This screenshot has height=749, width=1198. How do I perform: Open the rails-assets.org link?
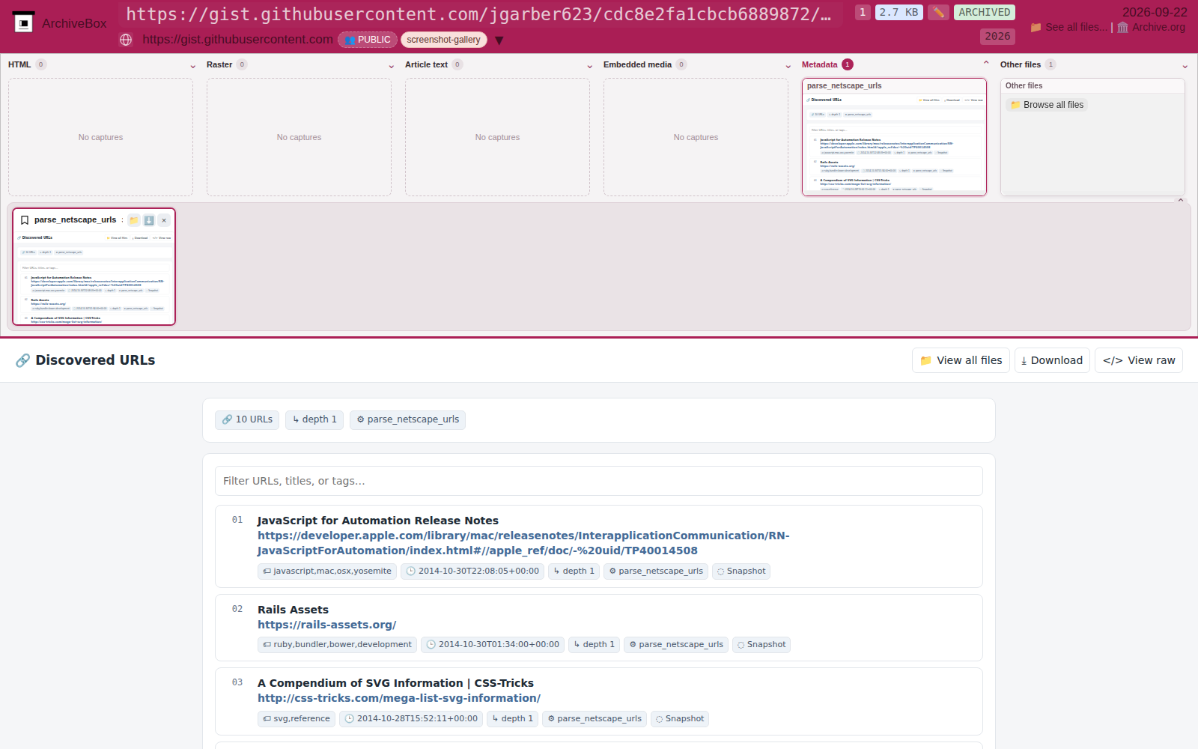coord(326,625)
